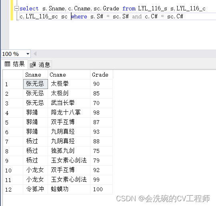This screenshot has height=206, width=216.
Task: Click 郭靖 in row 4
Action: (x=36, y=113)
